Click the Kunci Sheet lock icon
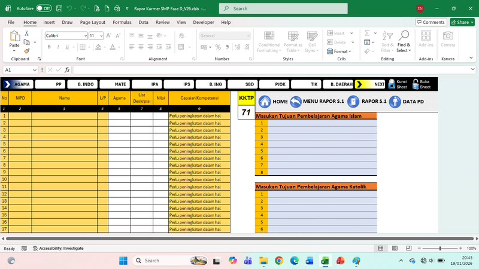479x269 pixels. (392, 84)
